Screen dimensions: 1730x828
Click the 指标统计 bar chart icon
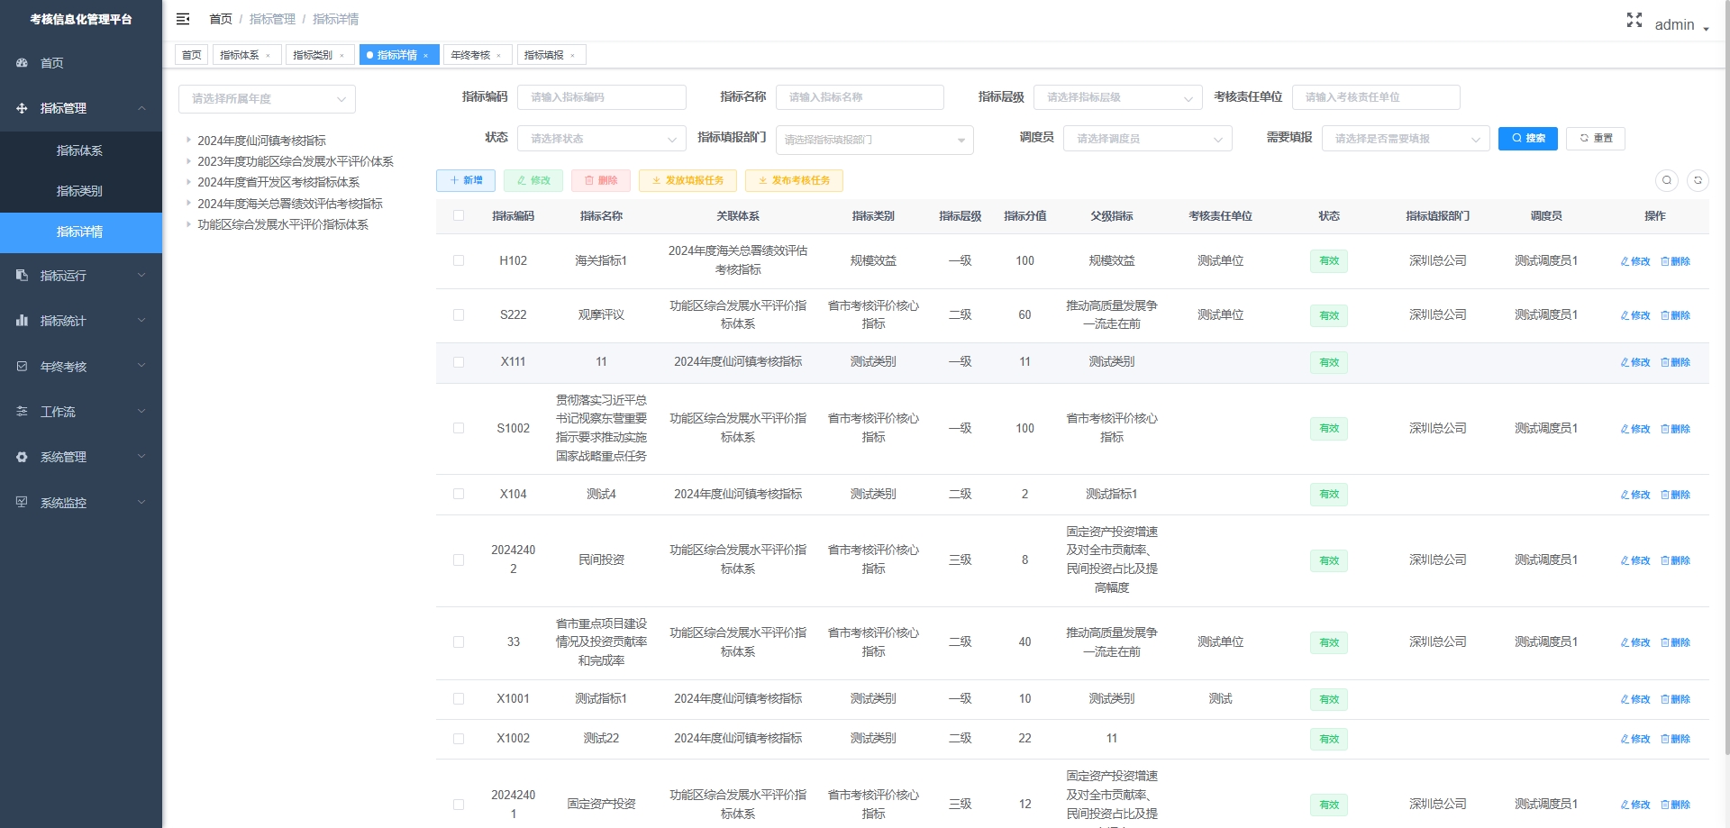click(x=23, y=321)
